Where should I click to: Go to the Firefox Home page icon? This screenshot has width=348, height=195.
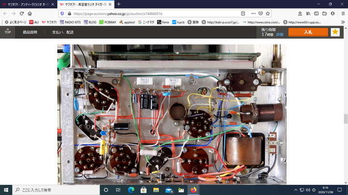point(30,13)
